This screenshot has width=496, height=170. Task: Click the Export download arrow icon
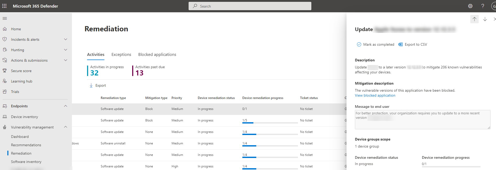91,85
